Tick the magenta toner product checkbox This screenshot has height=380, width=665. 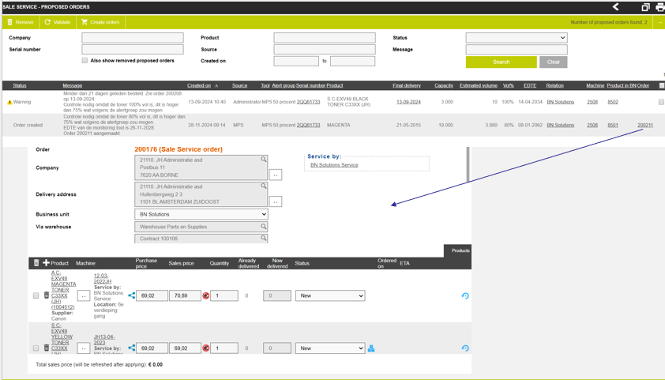[36, 296]
